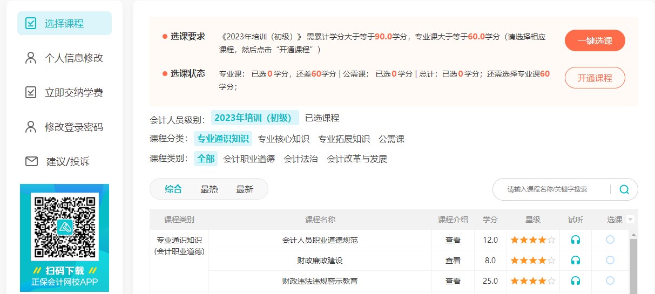Click the envelope icon for 建议/投诉

(31, 162)
